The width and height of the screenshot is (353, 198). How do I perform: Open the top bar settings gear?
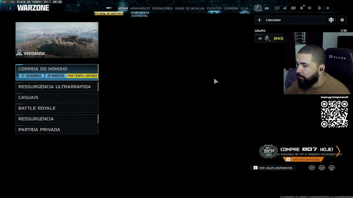pos(309,8)
